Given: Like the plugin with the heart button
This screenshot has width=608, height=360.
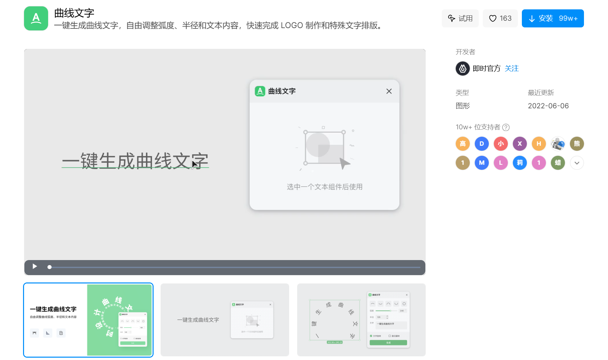Looking at the screenshot, I should pos(500,18).
